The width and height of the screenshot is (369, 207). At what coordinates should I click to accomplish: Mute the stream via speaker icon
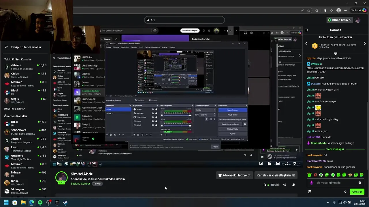[67, 163]
